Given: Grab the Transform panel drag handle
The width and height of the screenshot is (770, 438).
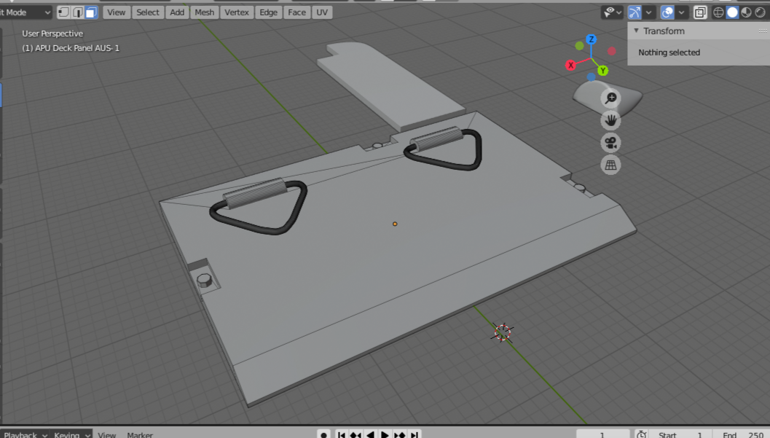Looking at the screenshot, I should (x=763, y=31).
